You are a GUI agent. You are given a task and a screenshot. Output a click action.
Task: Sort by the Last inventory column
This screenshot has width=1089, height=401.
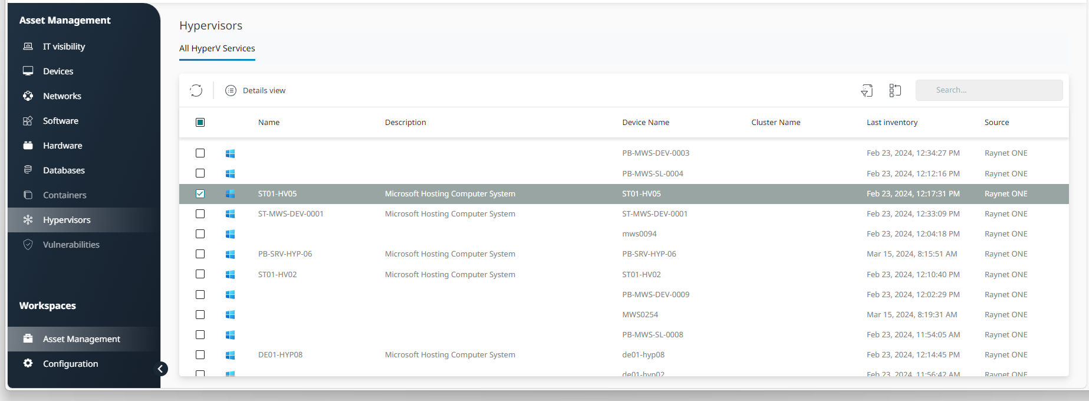click(891, 122)
